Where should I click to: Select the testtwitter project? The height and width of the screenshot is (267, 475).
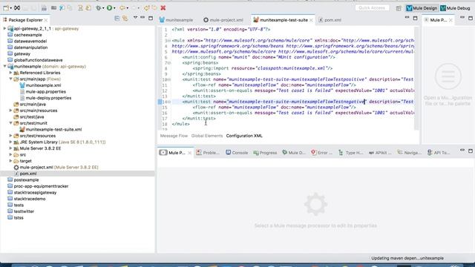[24, 211]
